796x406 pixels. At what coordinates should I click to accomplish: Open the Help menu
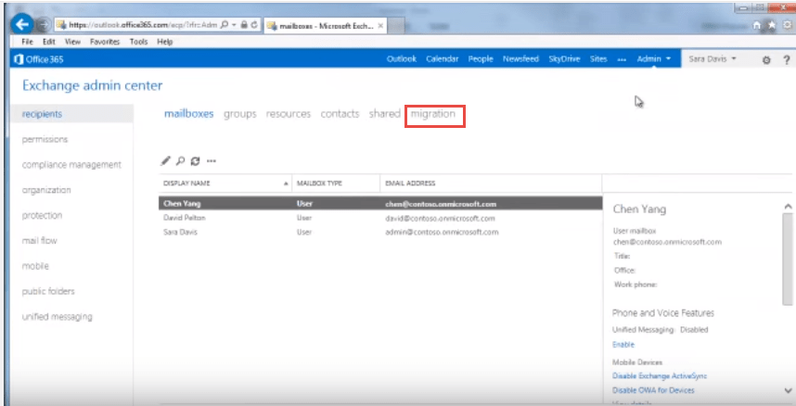point(164,42)
